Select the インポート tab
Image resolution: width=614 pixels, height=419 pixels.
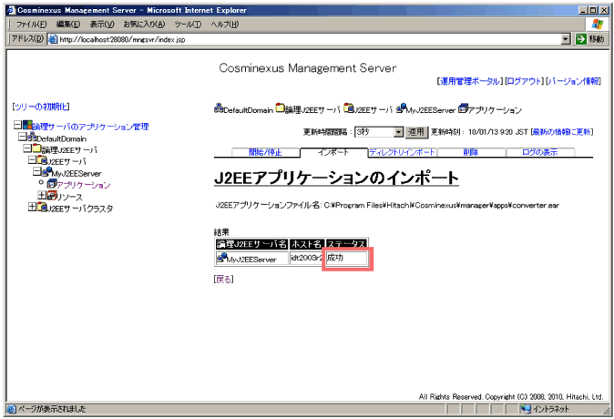[x=333, y=152]
